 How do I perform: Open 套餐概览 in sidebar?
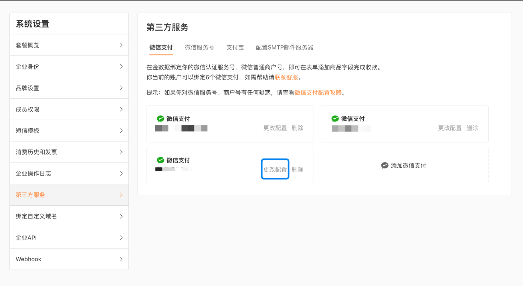(x=69, y=45)
